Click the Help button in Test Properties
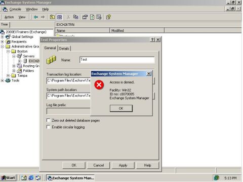The image size is (243, 182). tap(147, 165)
